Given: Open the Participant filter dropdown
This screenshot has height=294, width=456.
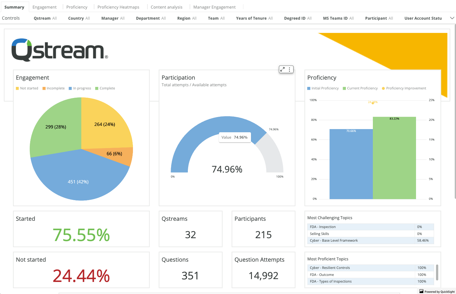Looking at the screenshot, I should [379, 18].
